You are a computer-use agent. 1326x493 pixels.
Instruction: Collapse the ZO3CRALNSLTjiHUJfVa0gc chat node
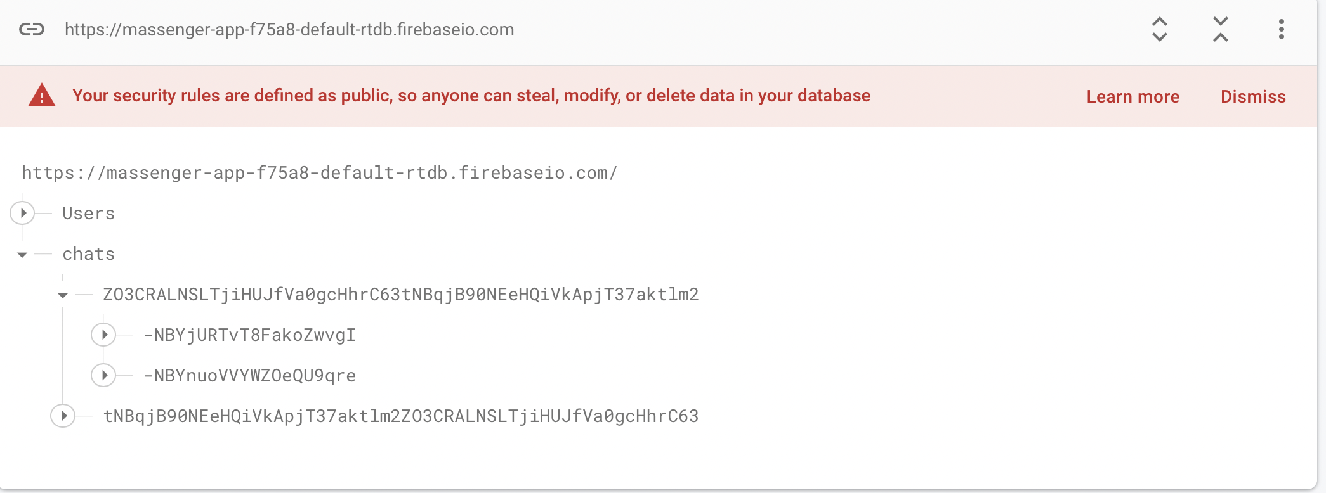pyautogui.click(x=63, y=294)
